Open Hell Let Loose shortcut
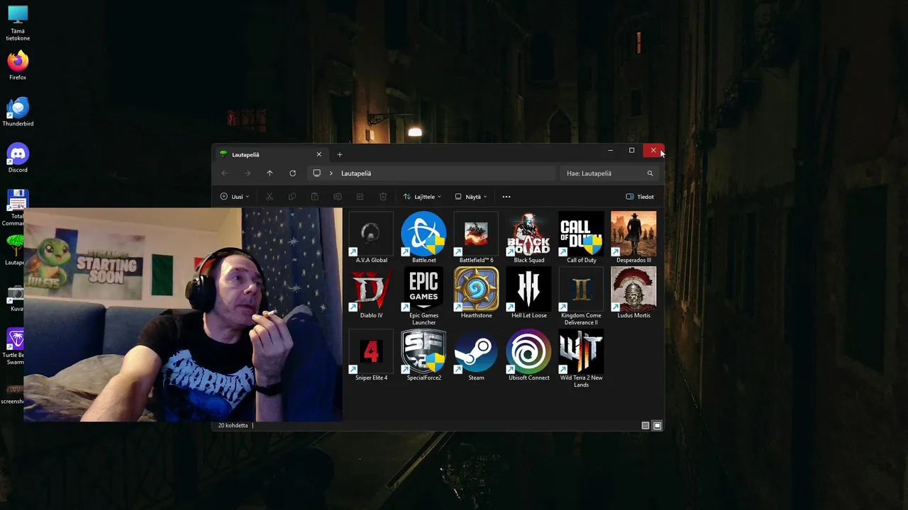Viewport: 908px width, 510px height. pyautogui.click(x=528, y=293)
